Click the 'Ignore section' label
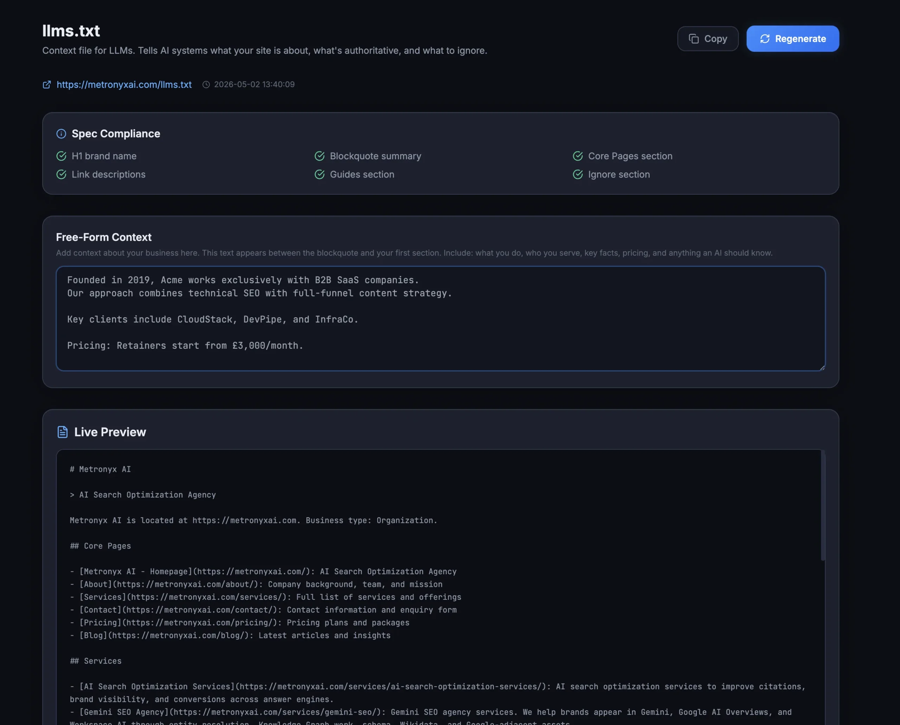 [619, 174]
